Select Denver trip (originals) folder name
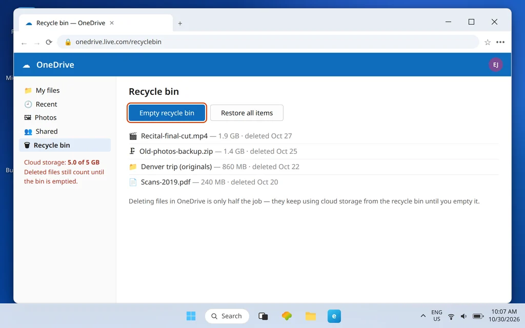 click(176, 167)
